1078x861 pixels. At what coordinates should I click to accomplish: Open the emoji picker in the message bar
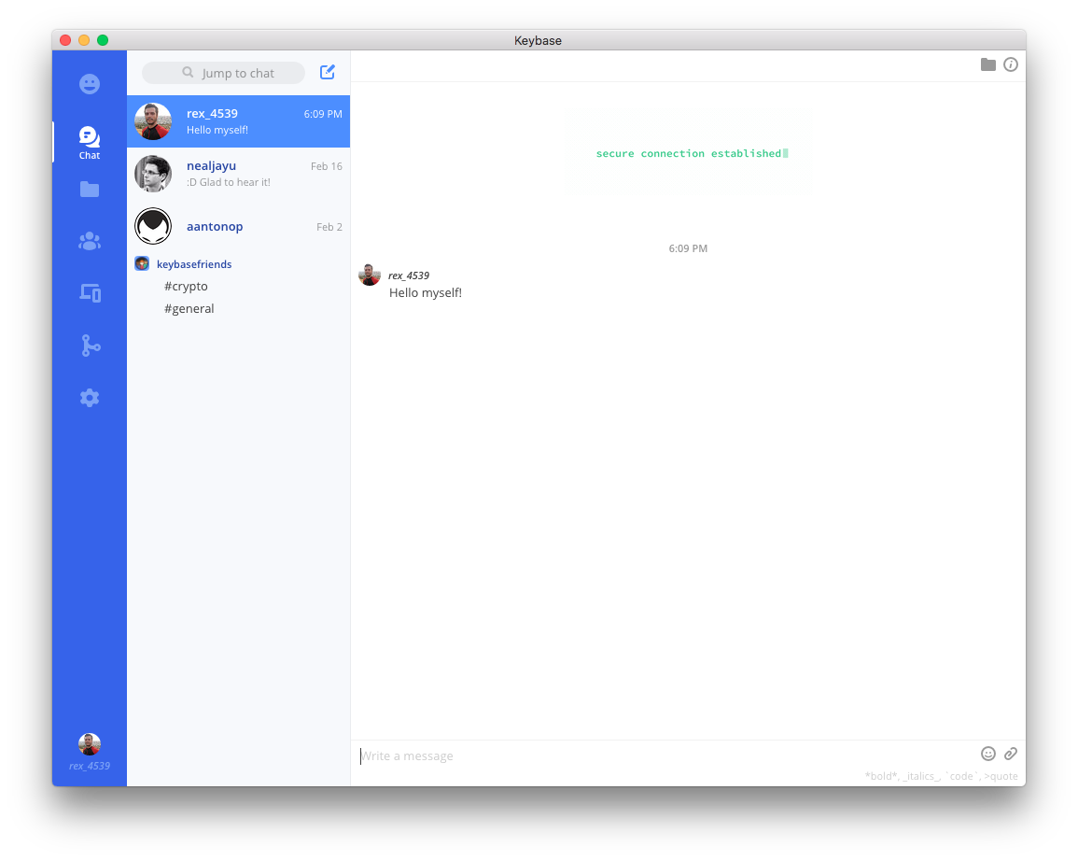point(988,754)
